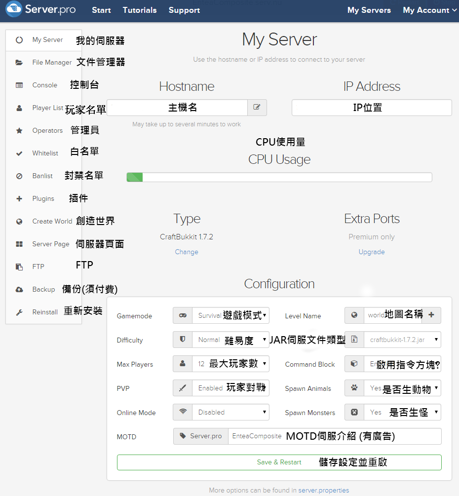The width and height of the screenshot is (459, 496).
Task: Select Whitelist in the sidebar
Action: 43,153
